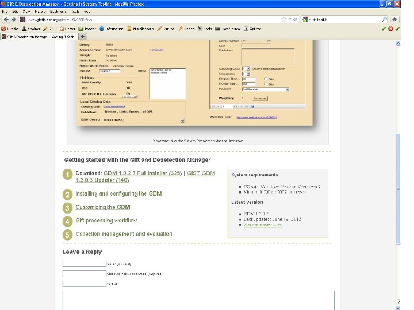Open the Help menu
Image resolution: width=414 pixels, height=310 pixels.
(87, 11)
